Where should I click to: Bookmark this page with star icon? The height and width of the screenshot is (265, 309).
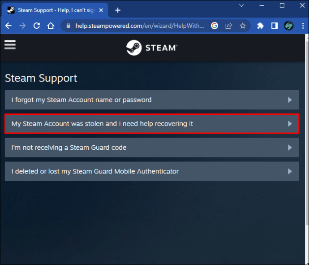point(243,26)
